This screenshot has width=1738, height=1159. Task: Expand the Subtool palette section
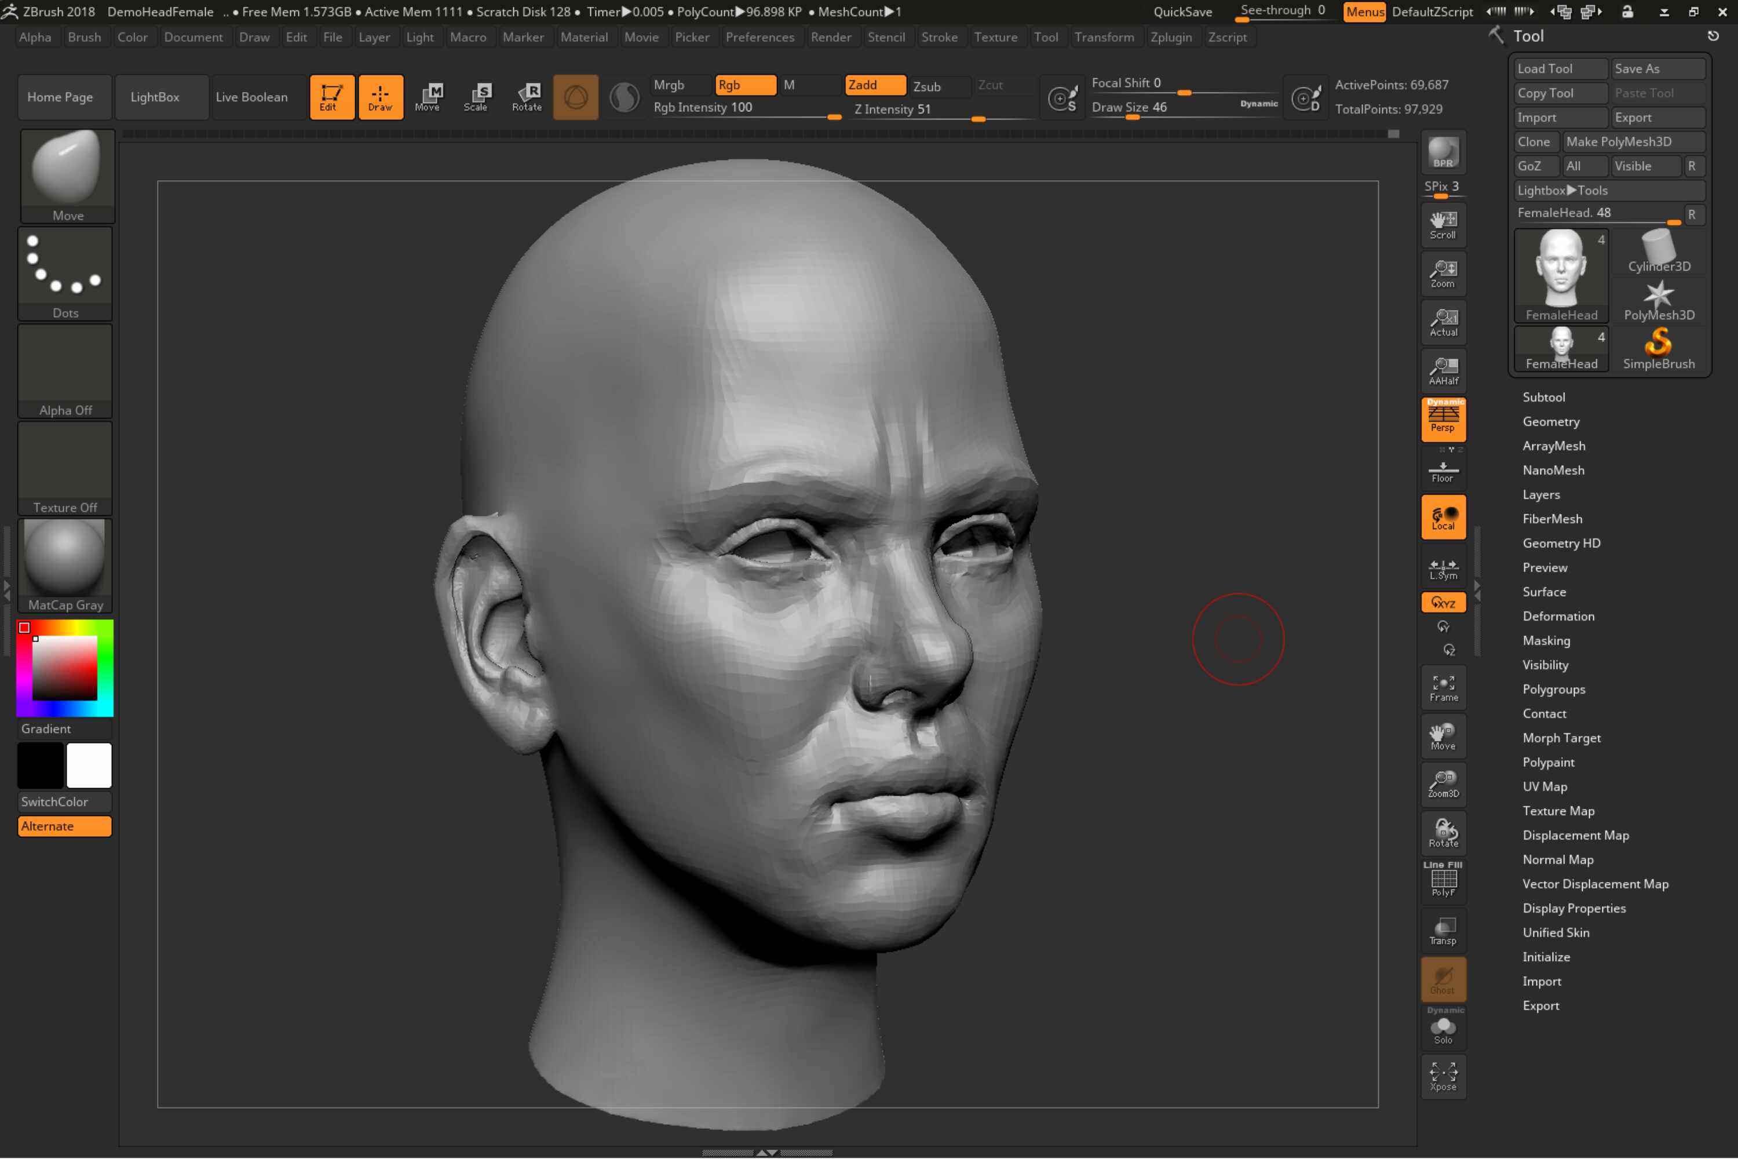(x=1543, y=397)
